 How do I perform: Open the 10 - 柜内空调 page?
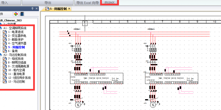[x=17, y=70]
